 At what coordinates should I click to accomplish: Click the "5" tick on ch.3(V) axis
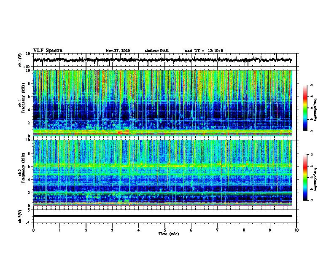coord(29,210)
